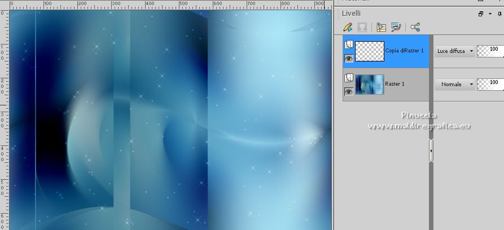Open the Normale blend mode dropdown
Viewport: 504px width, 230px height.
(455, 84)
